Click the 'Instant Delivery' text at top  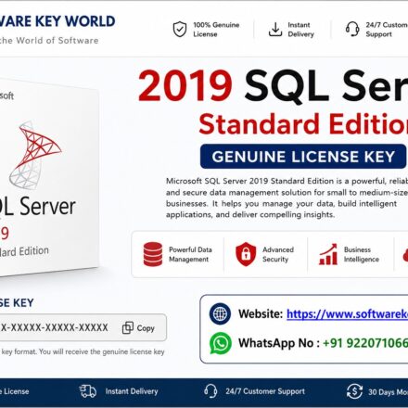pos(300,30)
